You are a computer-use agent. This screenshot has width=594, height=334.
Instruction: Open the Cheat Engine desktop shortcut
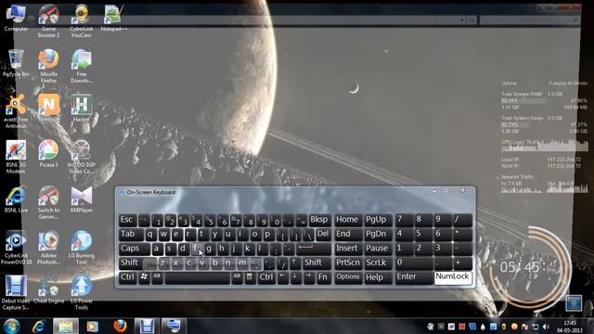click(x=48, y=289)
